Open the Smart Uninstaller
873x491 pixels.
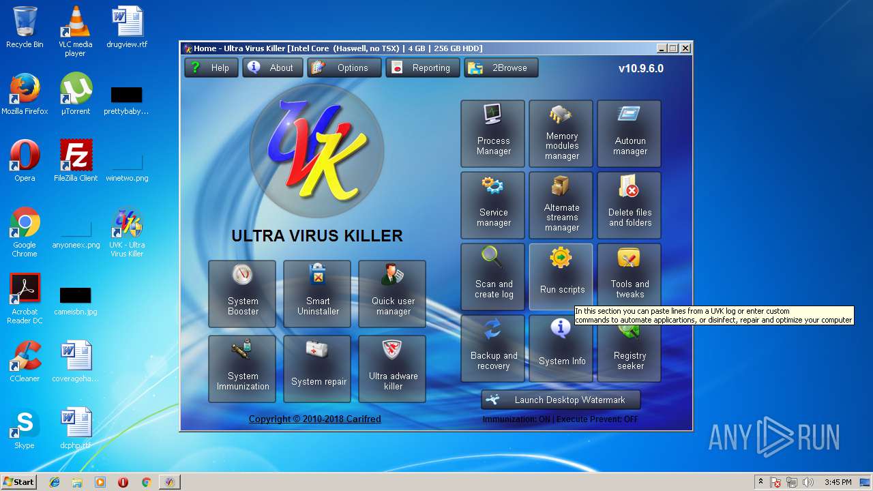pos(317,294)
